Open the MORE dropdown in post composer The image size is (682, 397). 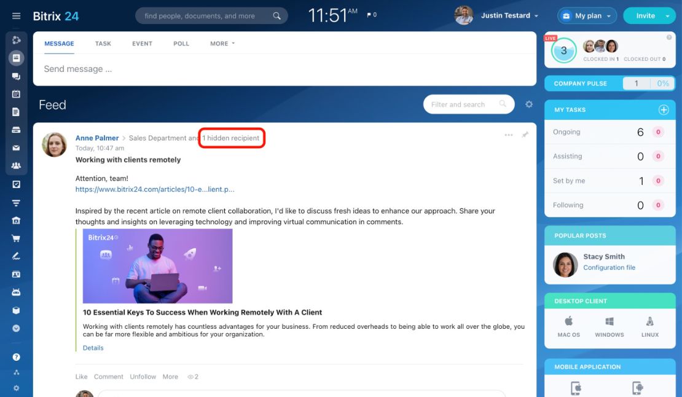[222, 44]
